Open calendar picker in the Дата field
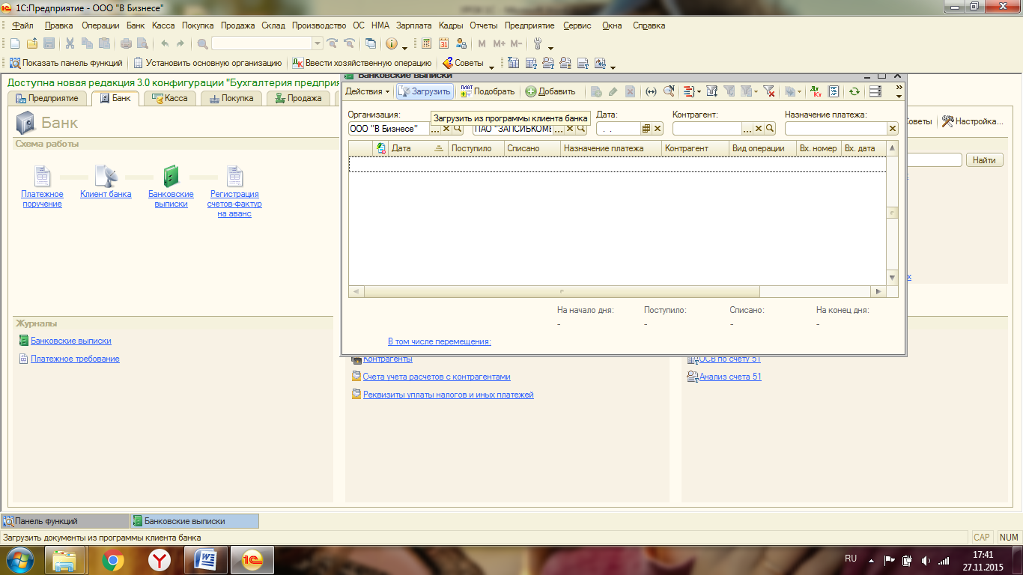Viewport: 1023px width, 575px height. pyautogui.click(x=646, y=129)
